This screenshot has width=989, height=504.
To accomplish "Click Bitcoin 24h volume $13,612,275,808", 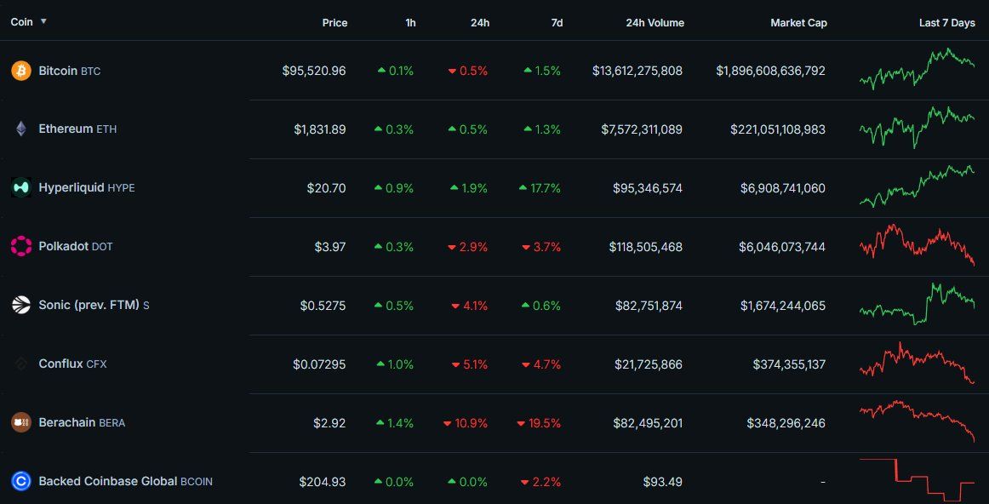I will coord(637,71).
